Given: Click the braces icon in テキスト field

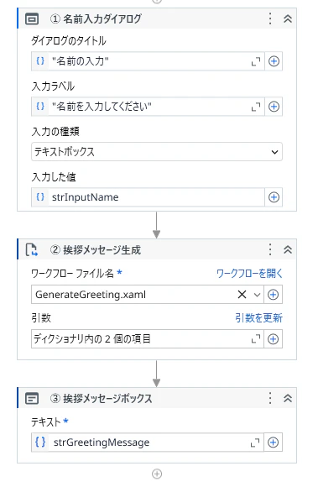Looking at the screenshot, I should pyautogui.click(x=40, y=442).
